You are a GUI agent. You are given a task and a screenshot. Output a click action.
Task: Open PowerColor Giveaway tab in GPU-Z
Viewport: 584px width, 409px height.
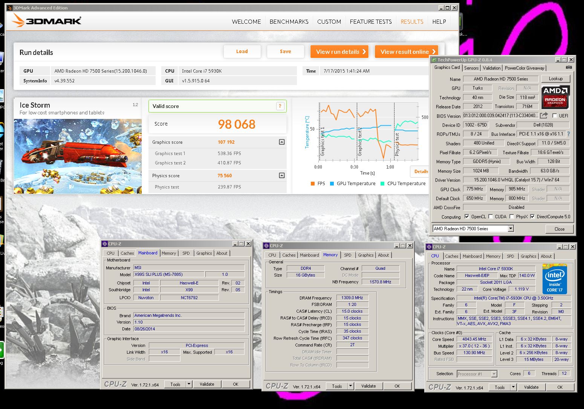[524, 68]
